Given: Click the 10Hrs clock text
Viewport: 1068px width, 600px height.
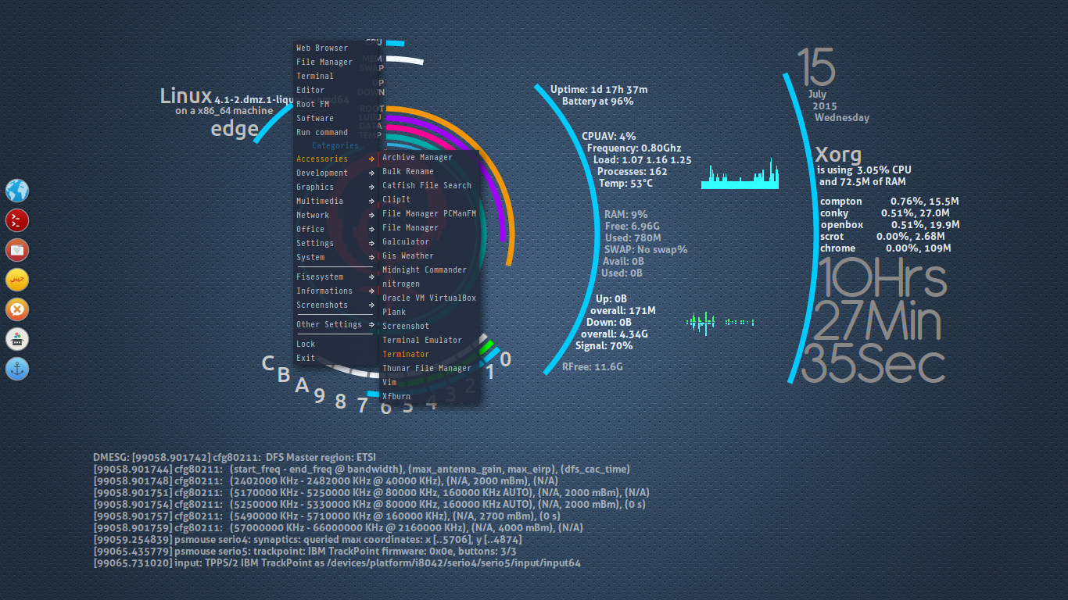Looking at the screenshot, I should 883,279.
